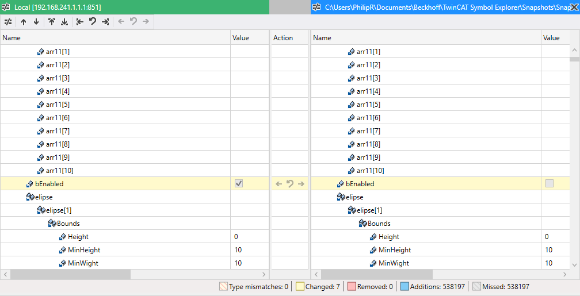580x296 pixels.
Task: Select arr11[10] in left pane
Action: point(60,171)
